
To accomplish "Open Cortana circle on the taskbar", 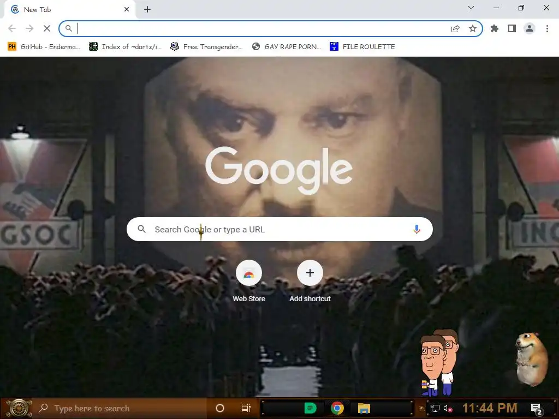I will pyautogui.click(x=220, y=408).
